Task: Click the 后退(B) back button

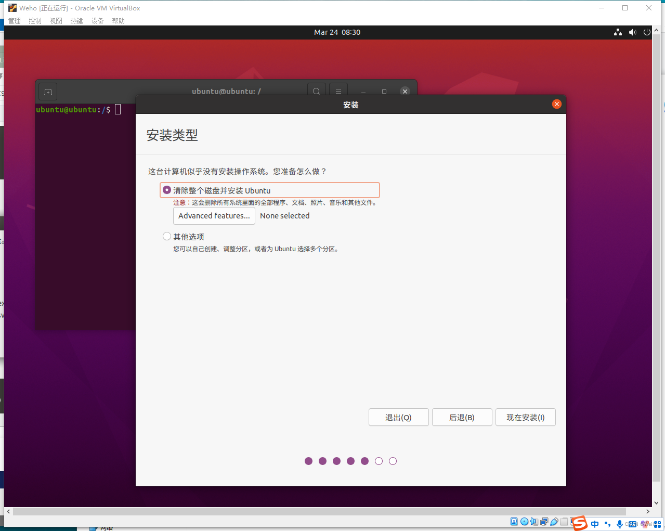Action: pos(462,417)
